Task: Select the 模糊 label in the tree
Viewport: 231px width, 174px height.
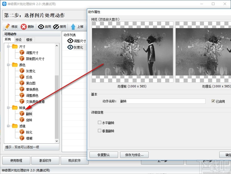Action: click(29, 138)
